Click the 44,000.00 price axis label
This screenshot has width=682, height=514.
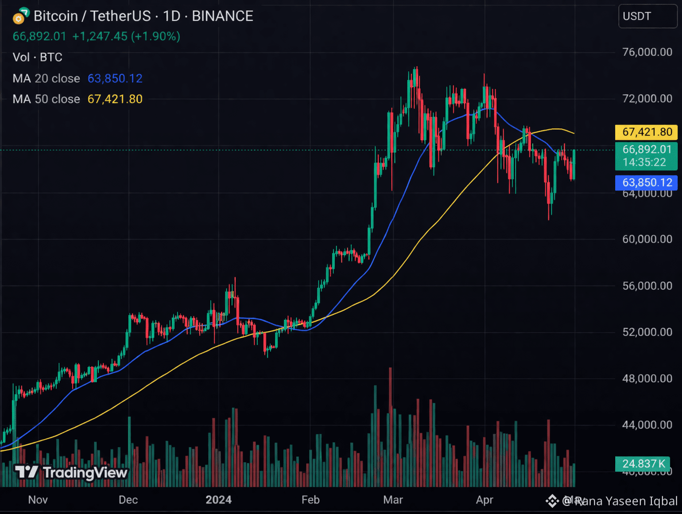[x=647, y=425]
